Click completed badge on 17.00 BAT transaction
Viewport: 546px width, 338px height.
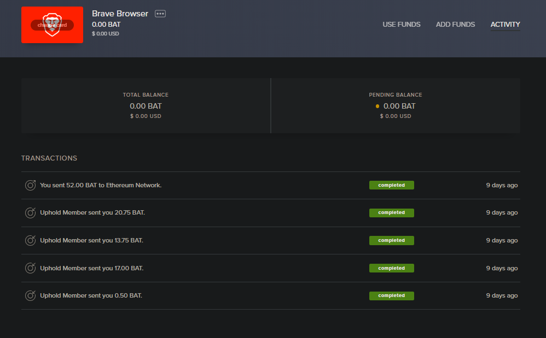[391, 268]
